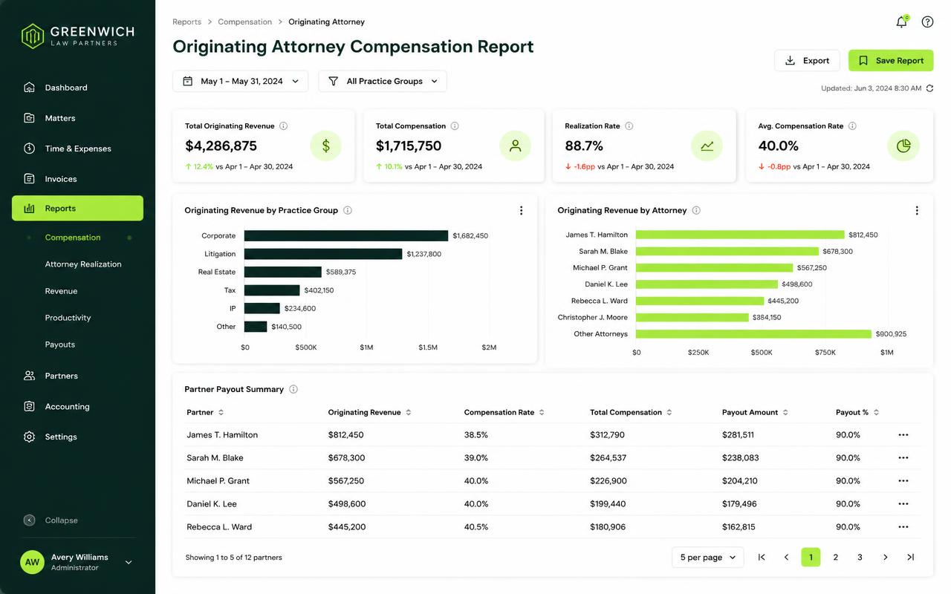The image size is (951, 594).
Task: Open the 5 per page dropdown
Action: 707,557
